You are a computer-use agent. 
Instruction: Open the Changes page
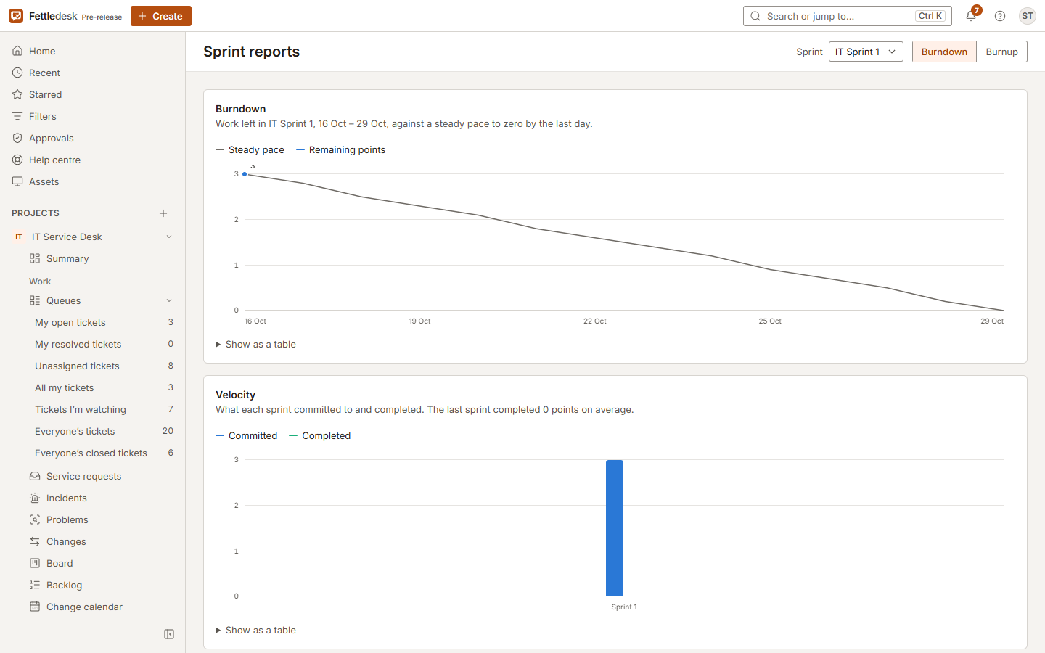[101, 541]
